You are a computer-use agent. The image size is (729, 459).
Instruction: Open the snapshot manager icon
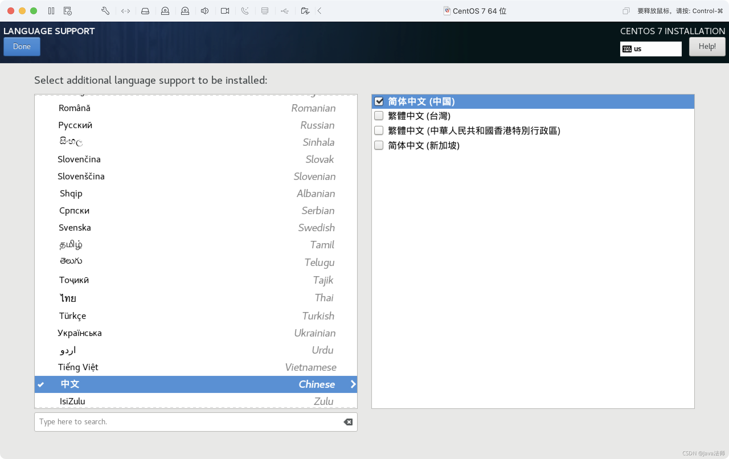[67, 11]
